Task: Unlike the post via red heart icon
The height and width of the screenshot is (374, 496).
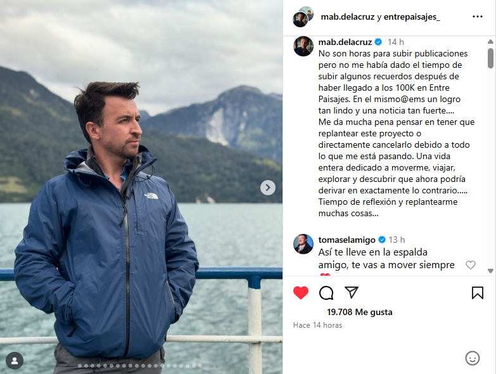Action: tap(301, 292)
